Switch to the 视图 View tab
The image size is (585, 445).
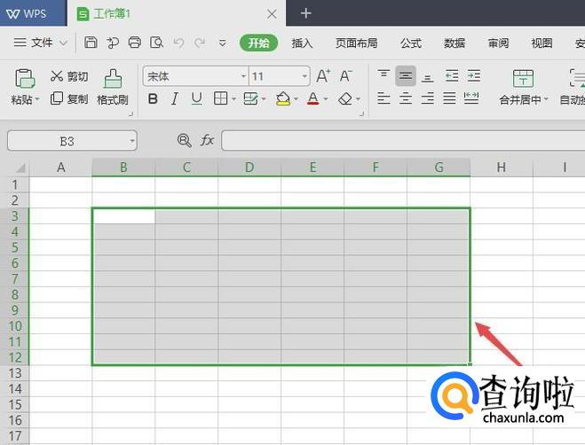tap(542, 43)
